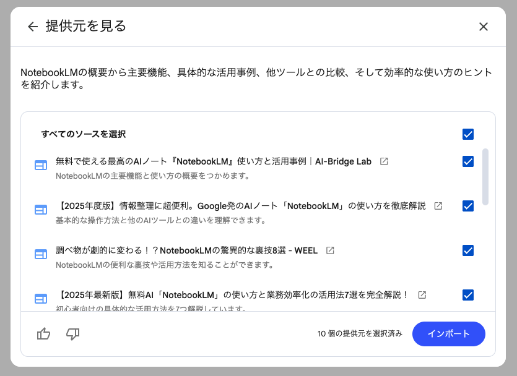The image size is (517, 376).
Task: Uncheck the 【2025年度版】情報整理に超便利 source checkbox
Action: coord(468,206)
